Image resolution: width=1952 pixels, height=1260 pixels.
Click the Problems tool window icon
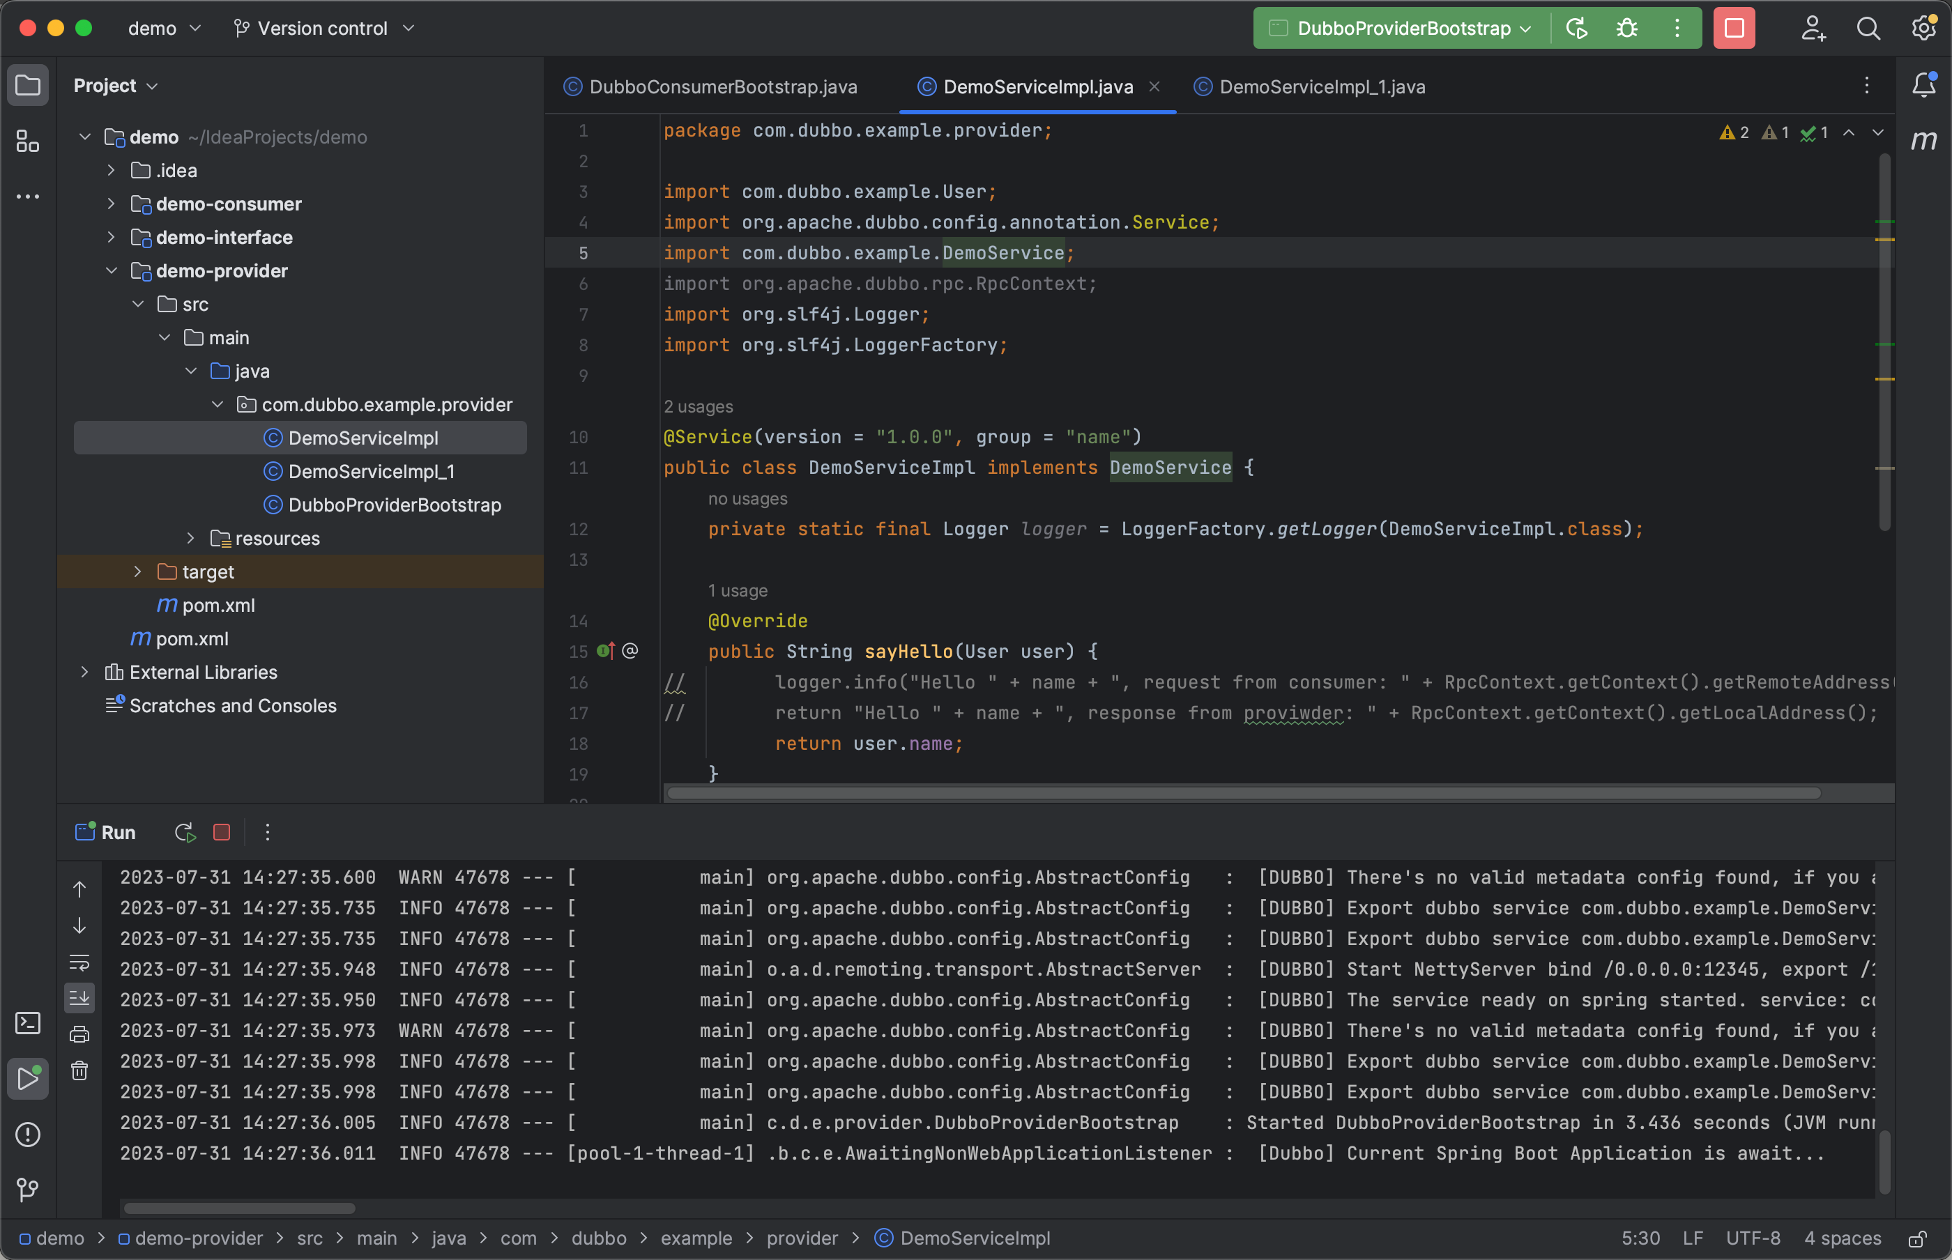(x=28, y=1134)
